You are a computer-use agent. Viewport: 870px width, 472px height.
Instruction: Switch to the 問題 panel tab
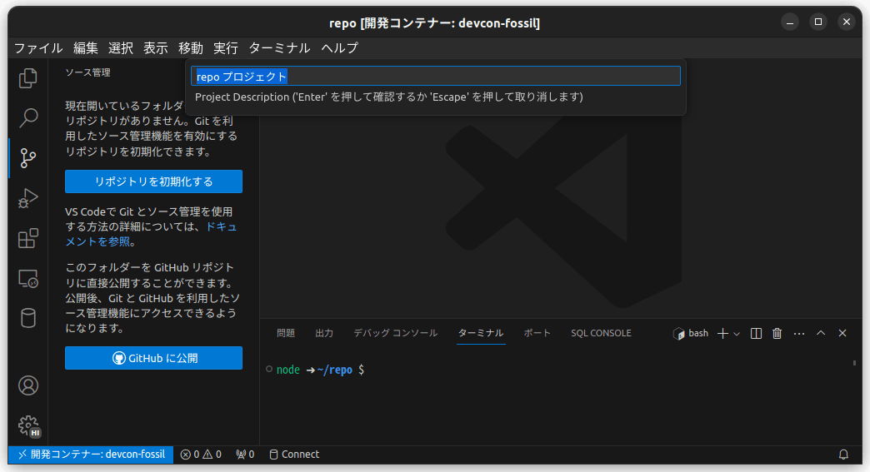[x=286, y=333]
